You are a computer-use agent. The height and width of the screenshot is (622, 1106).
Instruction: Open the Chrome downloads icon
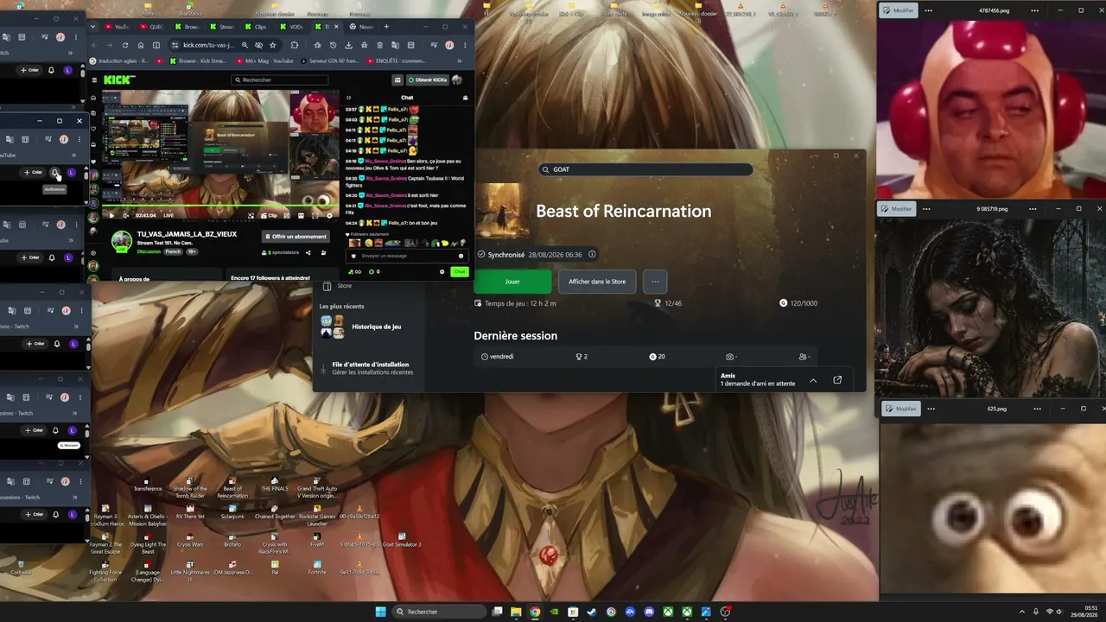pos(348,45)
